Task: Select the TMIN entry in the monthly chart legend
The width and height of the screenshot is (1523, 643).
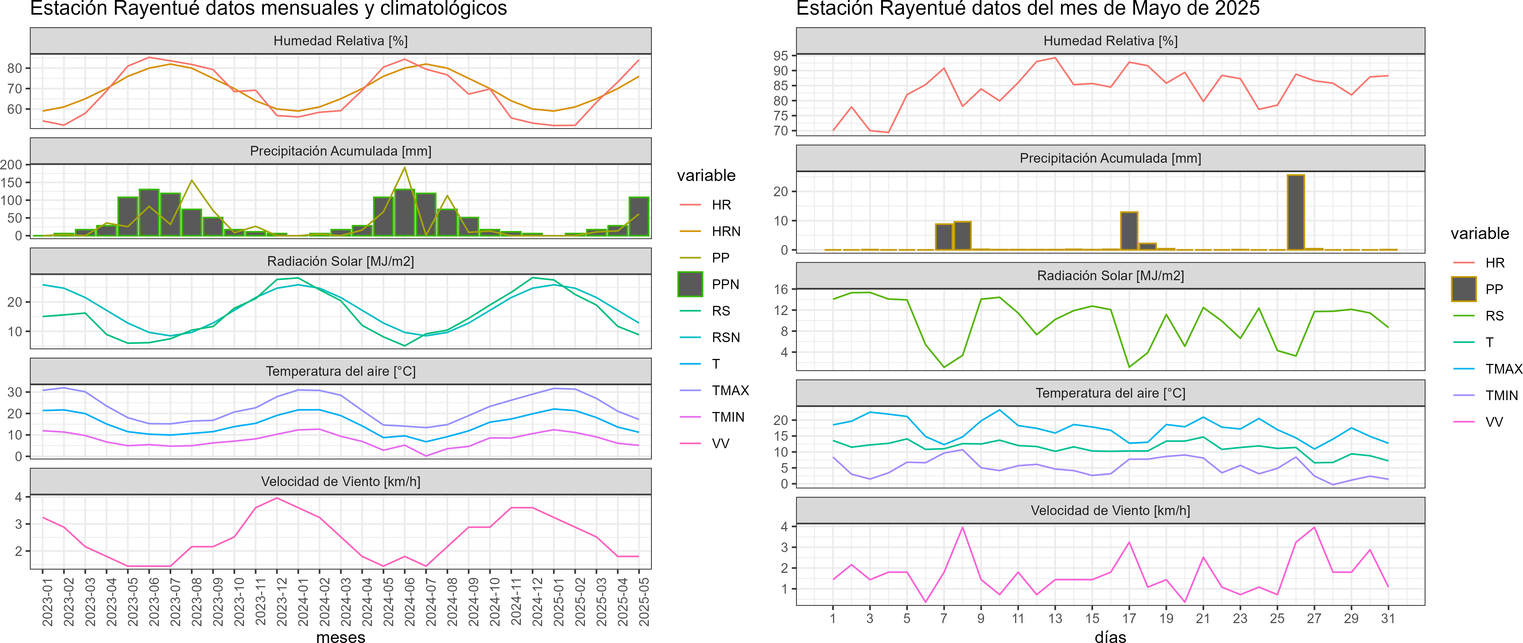Action: click(x=711, y=417)
